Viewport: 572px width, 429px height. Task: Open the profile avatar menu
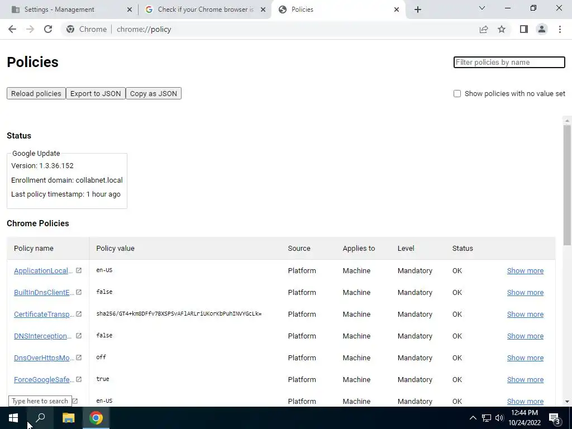[x=542, y=29]
